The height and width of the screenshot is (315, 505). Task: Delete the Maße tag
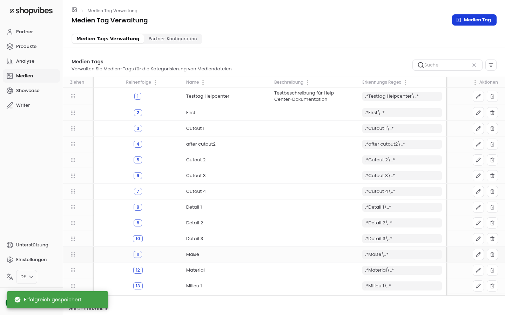(x=492, y=254)
